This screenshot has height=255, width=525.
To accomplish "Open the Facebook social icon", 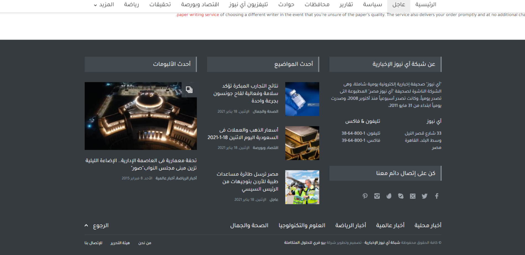I will pyautogui.click(x=436, y=196).
